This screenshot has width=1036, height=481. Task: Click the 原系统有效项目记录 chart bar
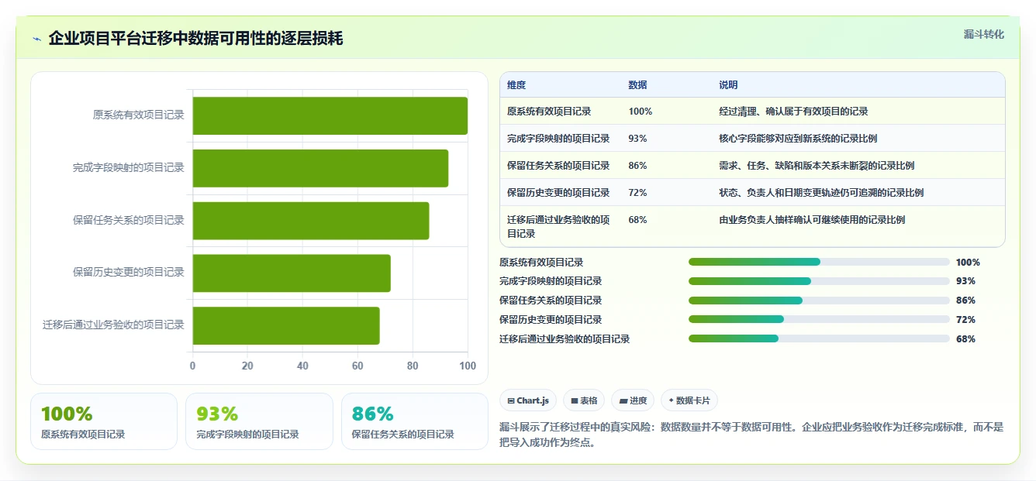tap(330, 115)
